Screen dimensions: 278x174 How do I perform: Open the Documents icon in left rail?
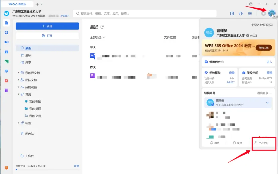[6, 23]
